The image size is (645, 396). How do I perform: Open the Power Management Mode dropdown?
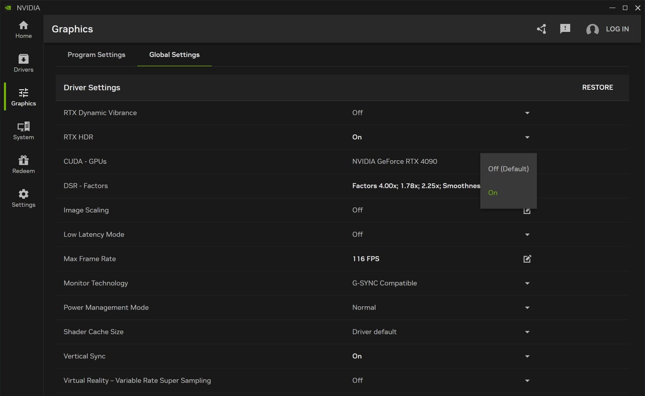(527, 307)
